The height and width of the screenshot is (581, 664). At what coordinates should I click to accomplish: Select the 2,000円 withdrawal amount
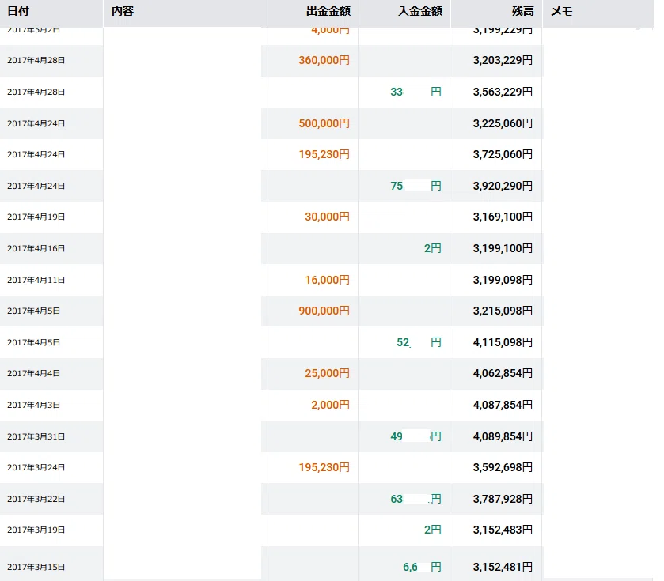tap(330, 405)
